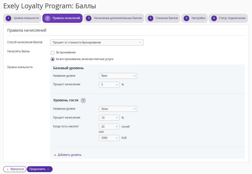Click plus icon next to Добавить уровень
Image resolution: width=252 pixels, height=174 pixels.
55,155
